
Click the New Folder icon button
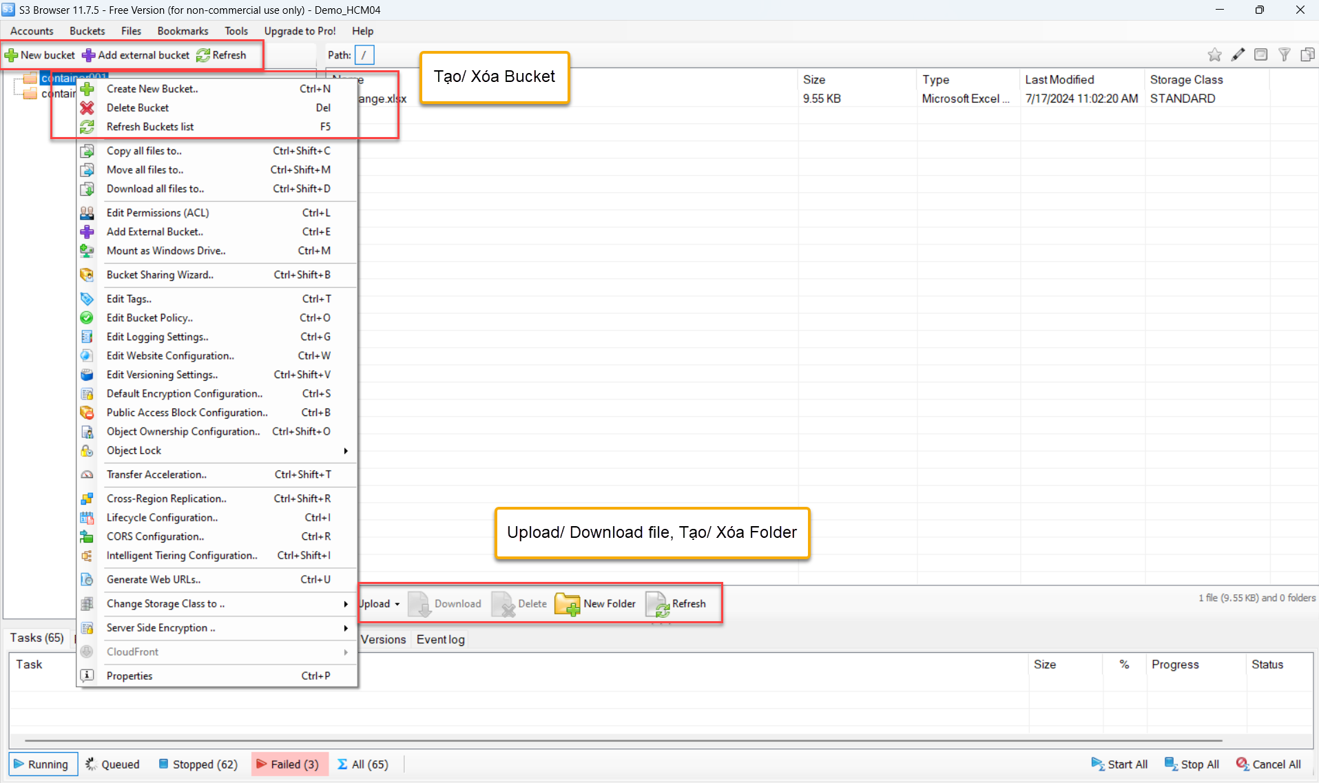pos(568,604)
